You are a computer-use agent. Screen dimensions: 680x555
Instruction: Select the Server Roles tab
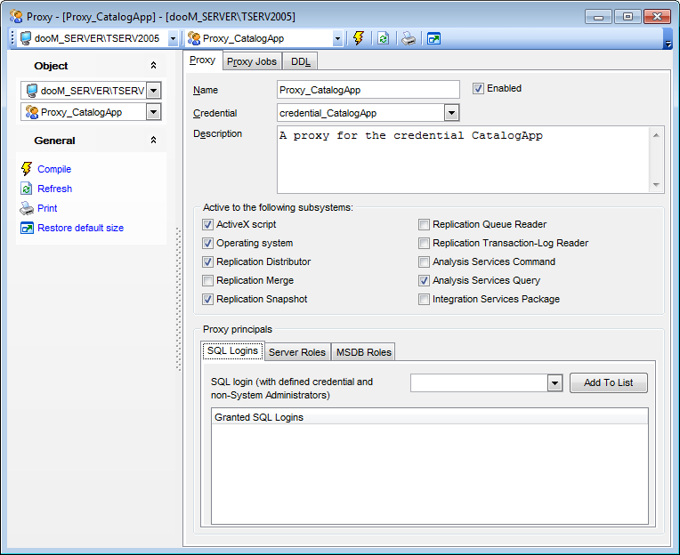297,352
